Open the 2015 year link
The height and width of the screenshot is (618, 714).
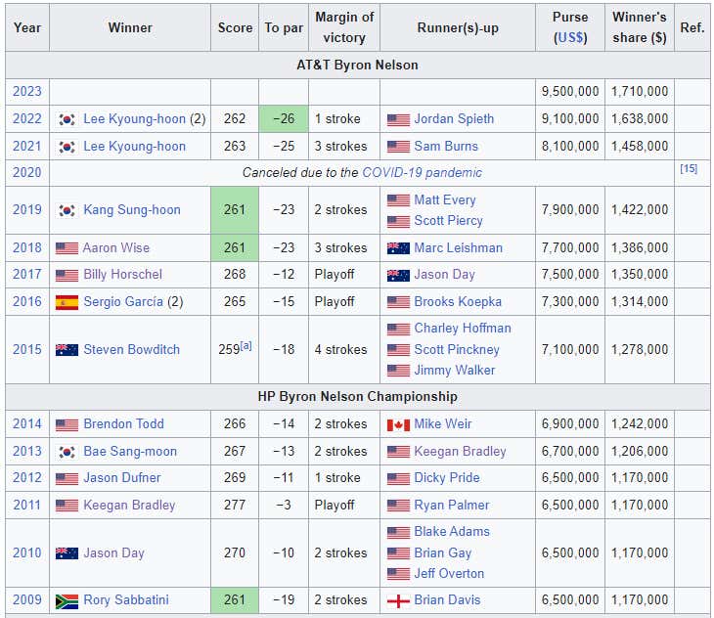coord(26,349)
